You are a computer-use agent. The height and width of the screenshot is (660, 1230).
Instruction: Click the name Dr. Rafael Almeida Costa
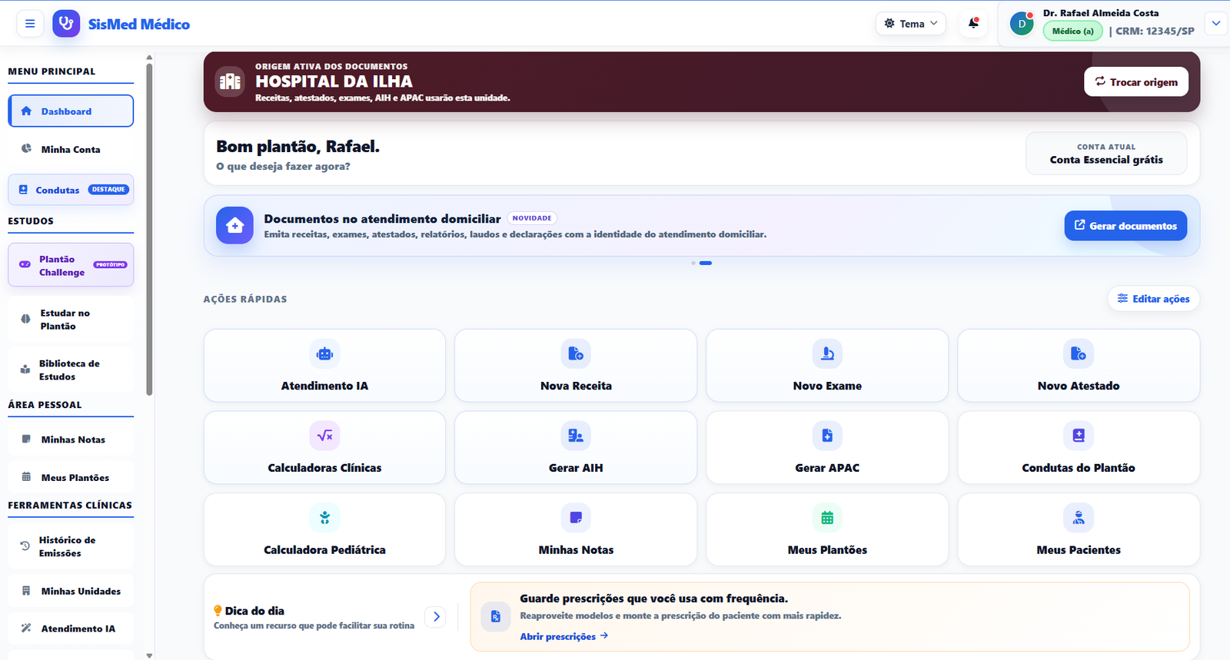tap(1101, 13)
